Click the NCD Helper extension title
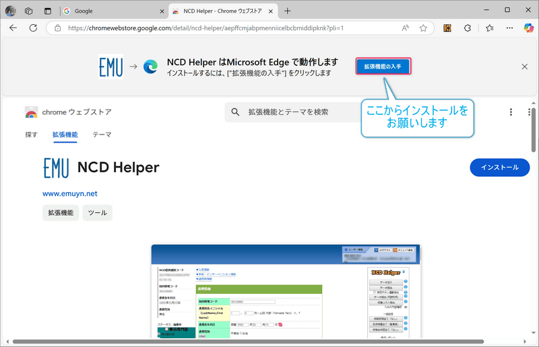Screen dimensions: 539x347 (119, 167)
